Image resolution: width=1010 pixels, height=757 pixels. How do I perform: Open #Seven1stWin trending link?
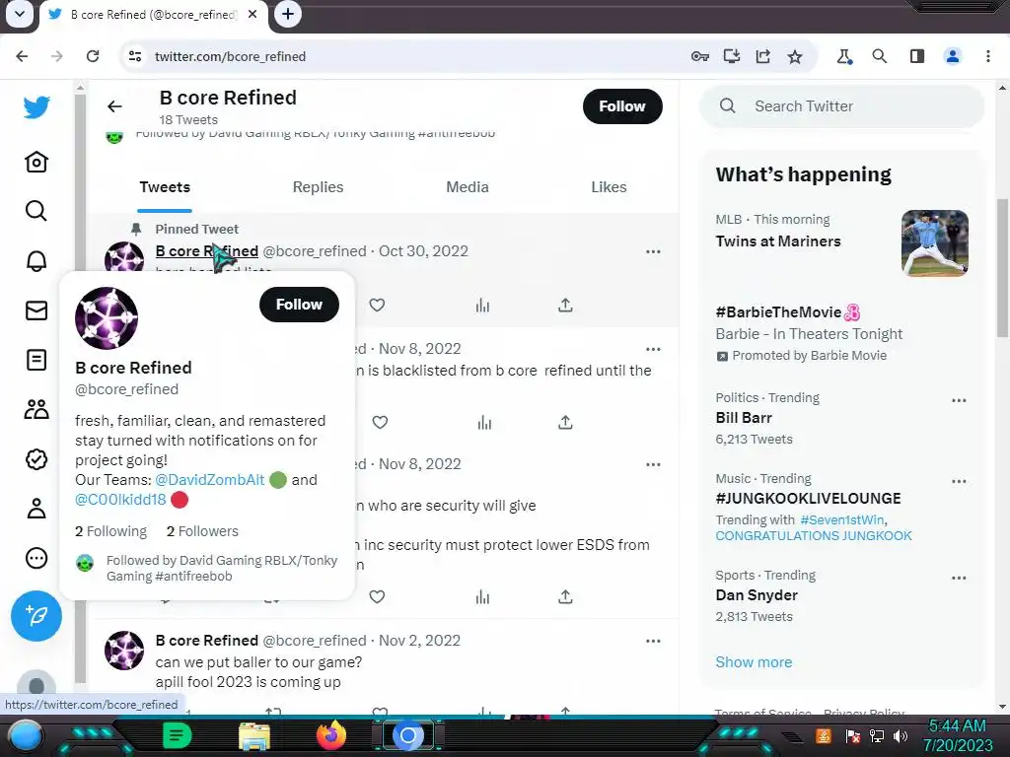point(842,520)
